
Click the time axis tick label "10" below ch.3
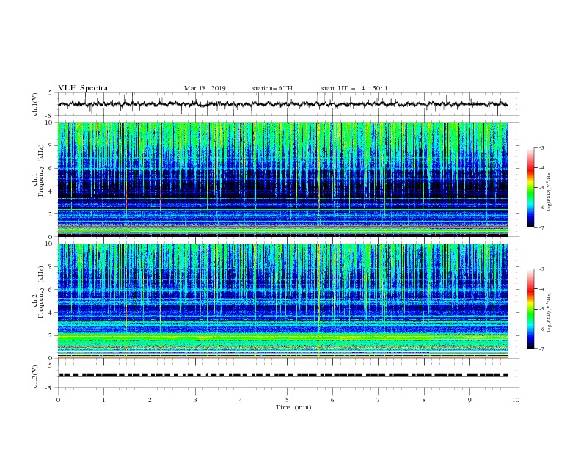516,400
